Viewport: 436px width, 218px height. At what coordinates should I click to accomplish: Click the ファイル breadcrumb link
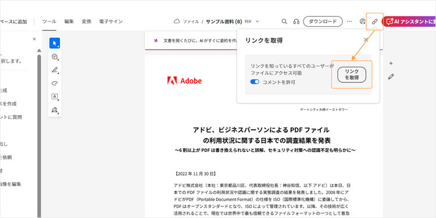tap(191, 22)
